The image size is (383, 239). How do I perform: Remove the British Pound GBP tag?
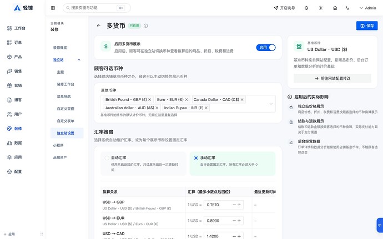point(150,100)
